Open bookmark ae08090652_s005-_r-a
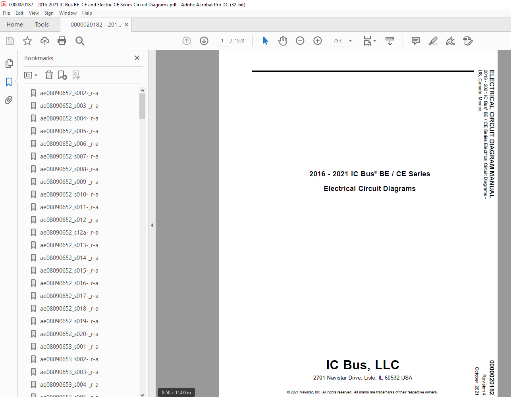This screenshot has width=511, height=397. click(69, 131)
